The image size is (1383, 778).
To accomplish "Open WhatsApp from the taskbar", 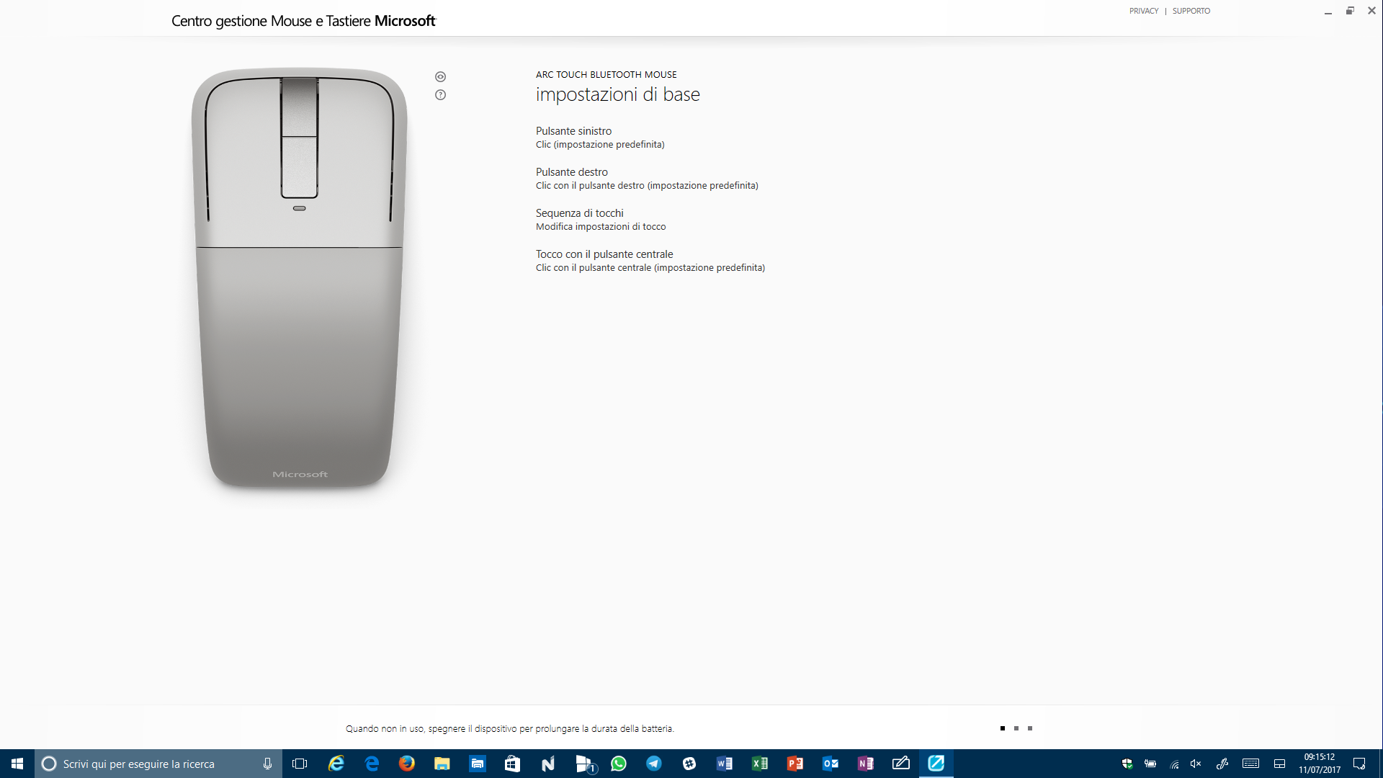I will pos(619,764).
